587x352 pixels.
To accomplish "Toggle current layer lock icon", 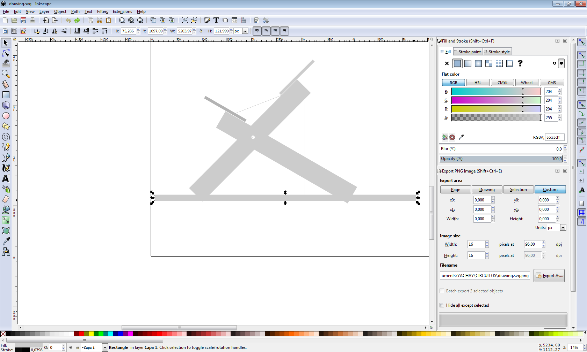I will 78,347.
